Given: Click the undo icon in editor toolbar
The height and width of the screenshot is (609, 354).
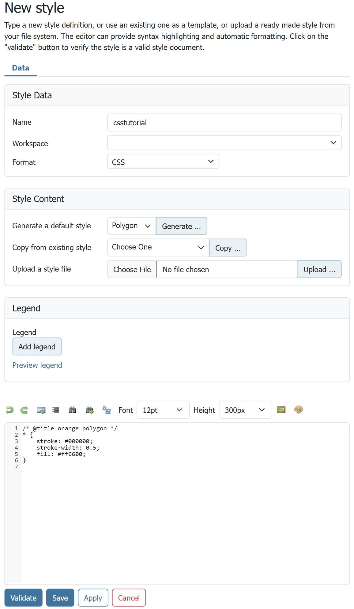Looking at the screenshot, I should 10,410.
